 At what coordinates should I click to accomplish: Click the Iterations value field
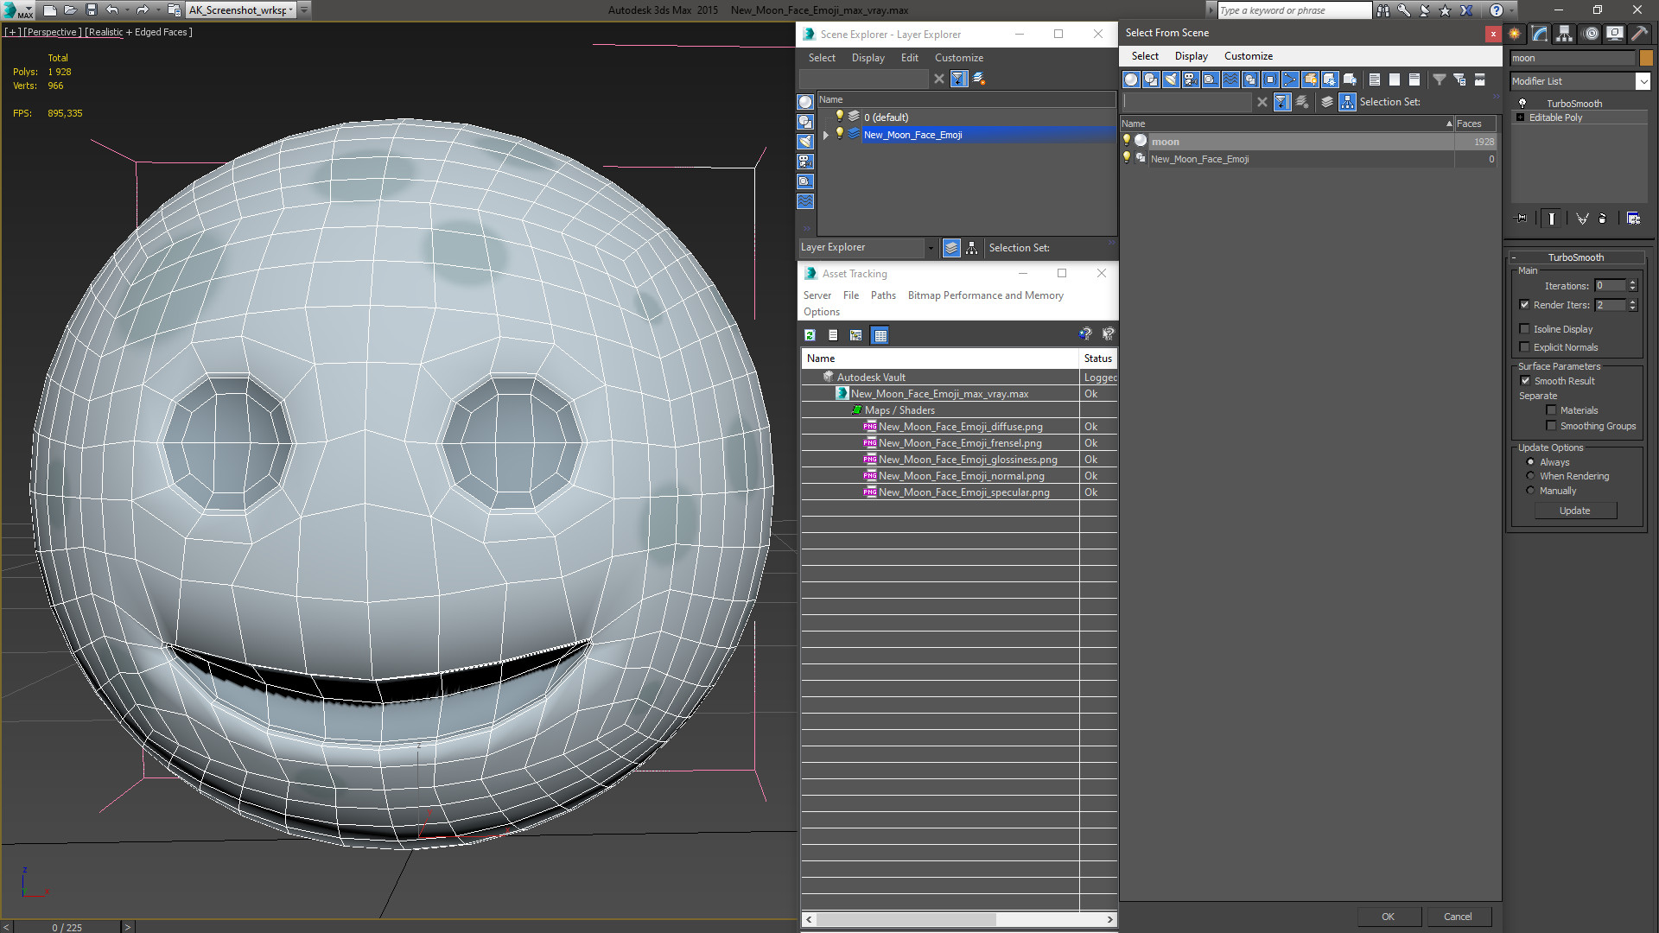click(x=1610, y=286)
